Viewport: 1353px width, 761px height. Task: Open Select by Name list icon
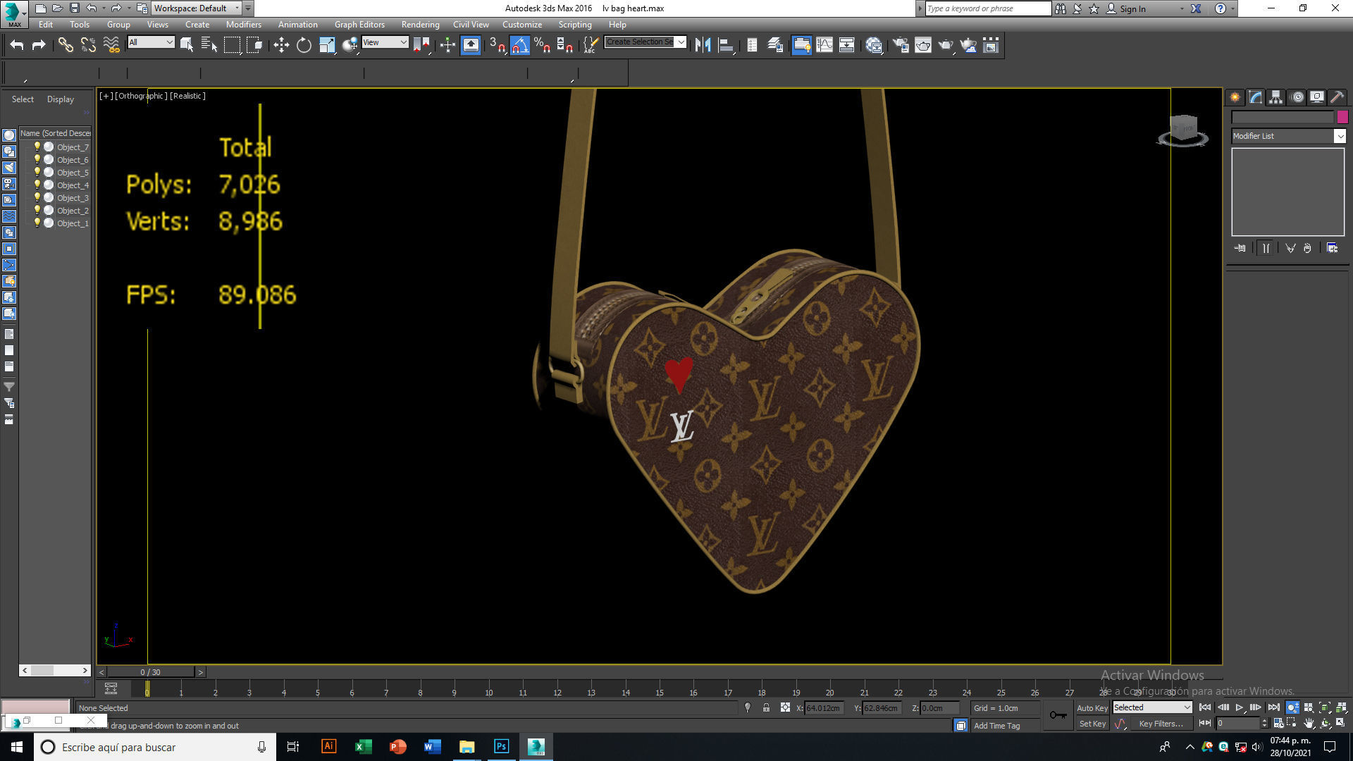coord(209,45)
